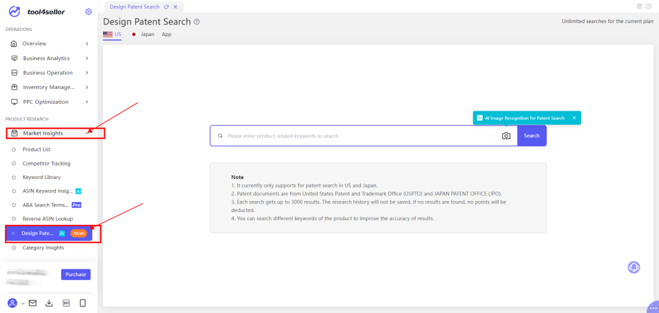
Task: Click the download icon in bottom bar
Action: (x=49, y=303)
